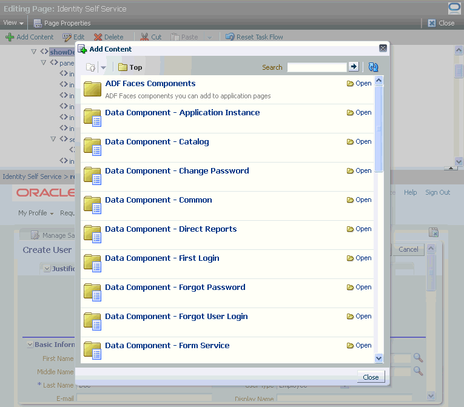Click the Cancel button on Create User
Screen dimensions: 464x407
tap(408, 249)
